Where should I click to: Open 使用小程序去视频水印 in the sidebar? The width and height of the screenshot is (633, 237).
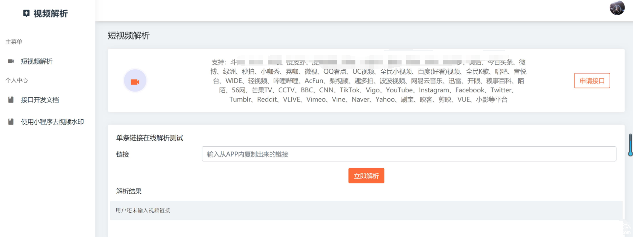pos(52,122)
